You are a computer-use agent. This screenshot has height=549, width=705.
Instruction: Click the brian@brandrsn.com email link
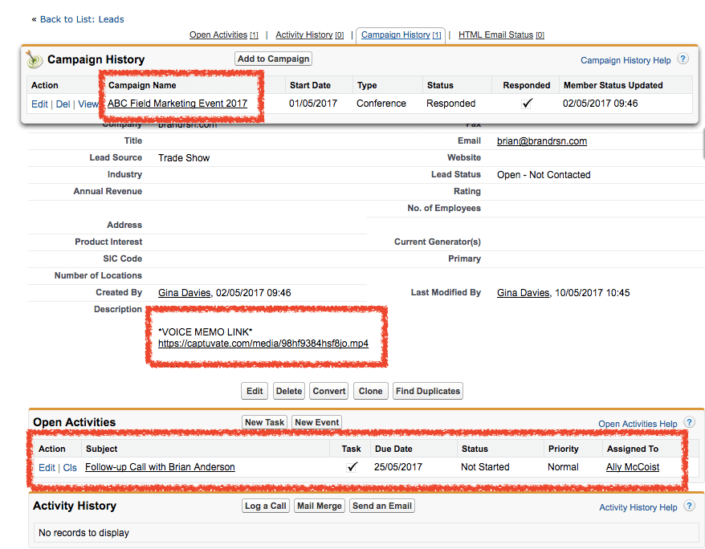pos(541,141)
